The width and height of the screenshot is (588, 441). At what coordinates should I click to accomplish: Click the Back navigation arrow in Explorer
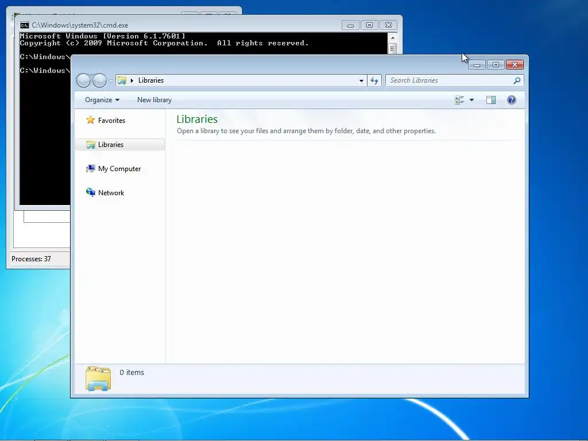click(83, 80)
